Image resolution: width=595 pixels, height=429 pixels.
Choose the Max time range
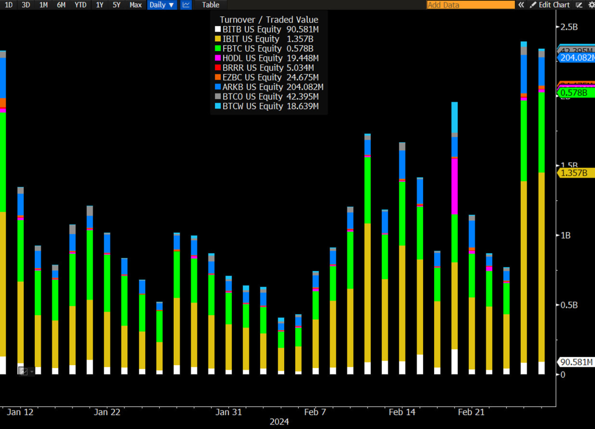tap(135, 5)
